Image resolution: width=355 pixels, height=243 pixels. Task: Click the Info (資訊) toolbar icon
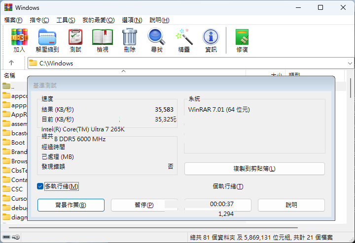pyautogui.click(x=211, y=40)
